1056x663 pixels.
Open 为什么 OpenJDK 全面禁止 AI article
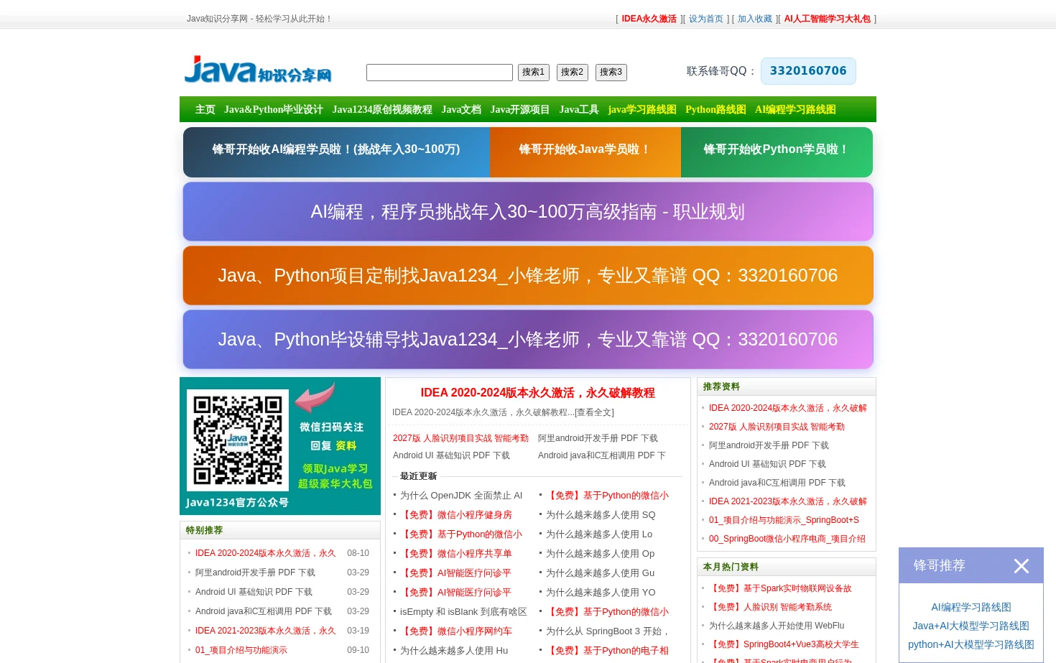point(461,496)
